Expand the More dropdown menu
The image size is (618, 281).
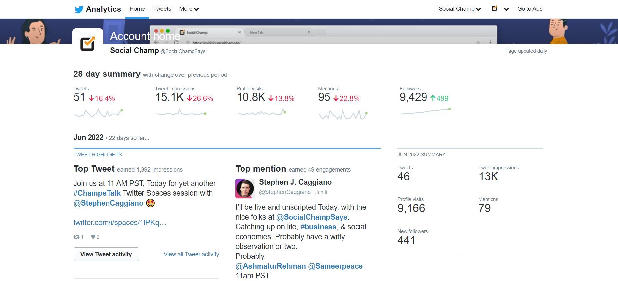pyautogui.click(x=189, y=9)
